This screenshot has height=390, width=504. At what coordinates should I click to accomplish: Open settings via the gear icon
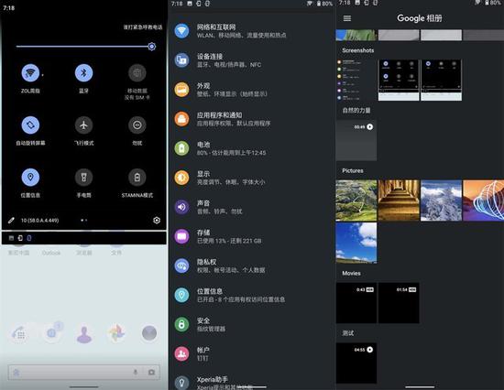pyautogui.click(x=157, y=221)
